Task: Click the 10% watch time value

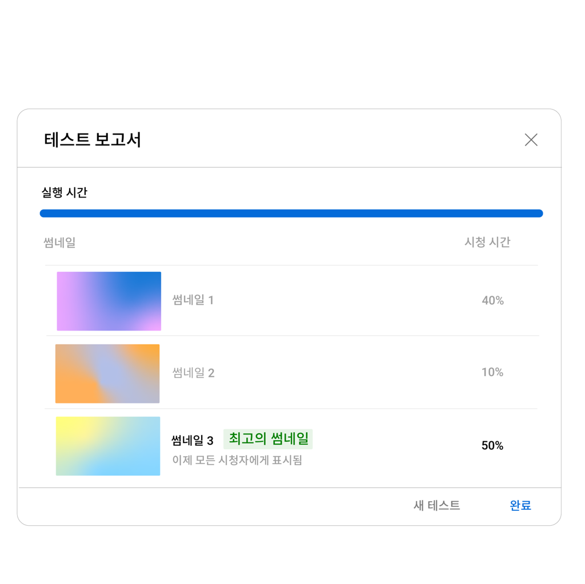Action: pyautogui.click(x=492, y=372)
